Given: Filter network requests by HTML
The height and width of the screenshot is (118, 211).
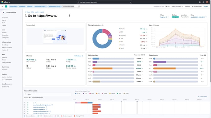Looking at the screenshot, I should (78, 93).
